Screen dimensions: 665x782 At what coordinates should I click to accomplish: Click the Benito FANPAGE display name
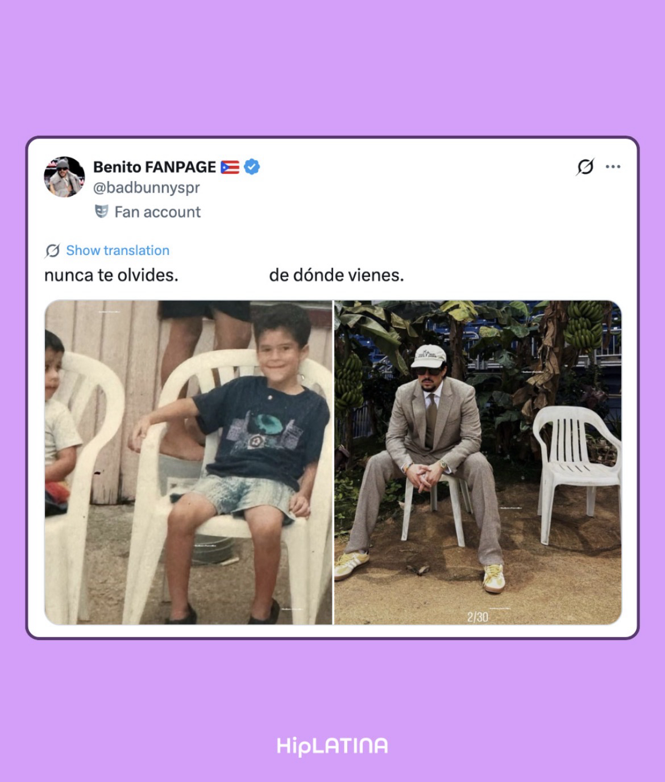[x=155, y=167]
